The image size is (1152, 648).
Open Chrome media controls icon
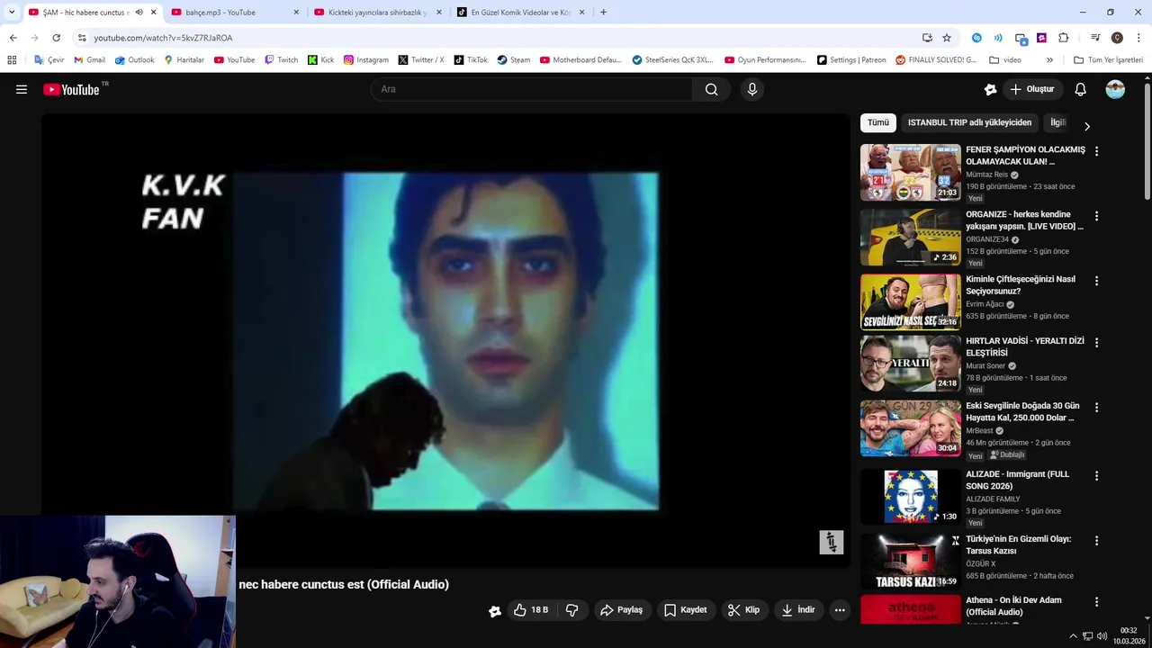1095,38
